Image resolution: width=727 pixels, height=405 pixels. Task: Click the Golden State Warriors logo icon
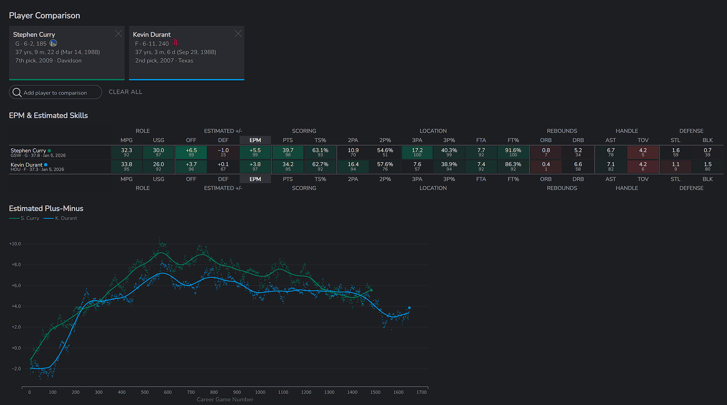(x=53, y=43)
